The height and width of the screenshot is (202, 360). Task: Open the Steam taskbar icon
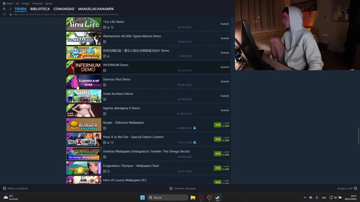pos(217,198)
